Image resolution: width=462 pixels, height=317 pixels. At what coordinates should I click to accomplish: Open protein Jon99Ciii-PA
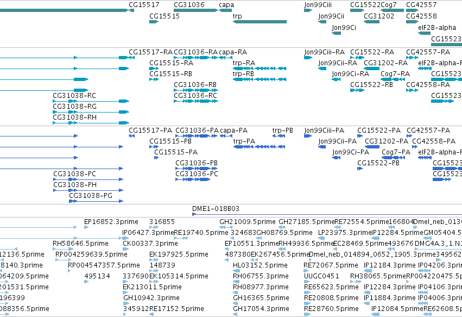coord(324,130)
